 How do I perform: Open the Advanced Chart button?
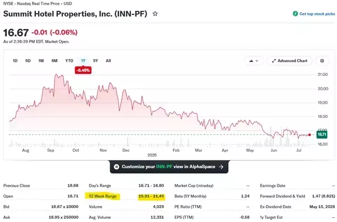(289, 61)
